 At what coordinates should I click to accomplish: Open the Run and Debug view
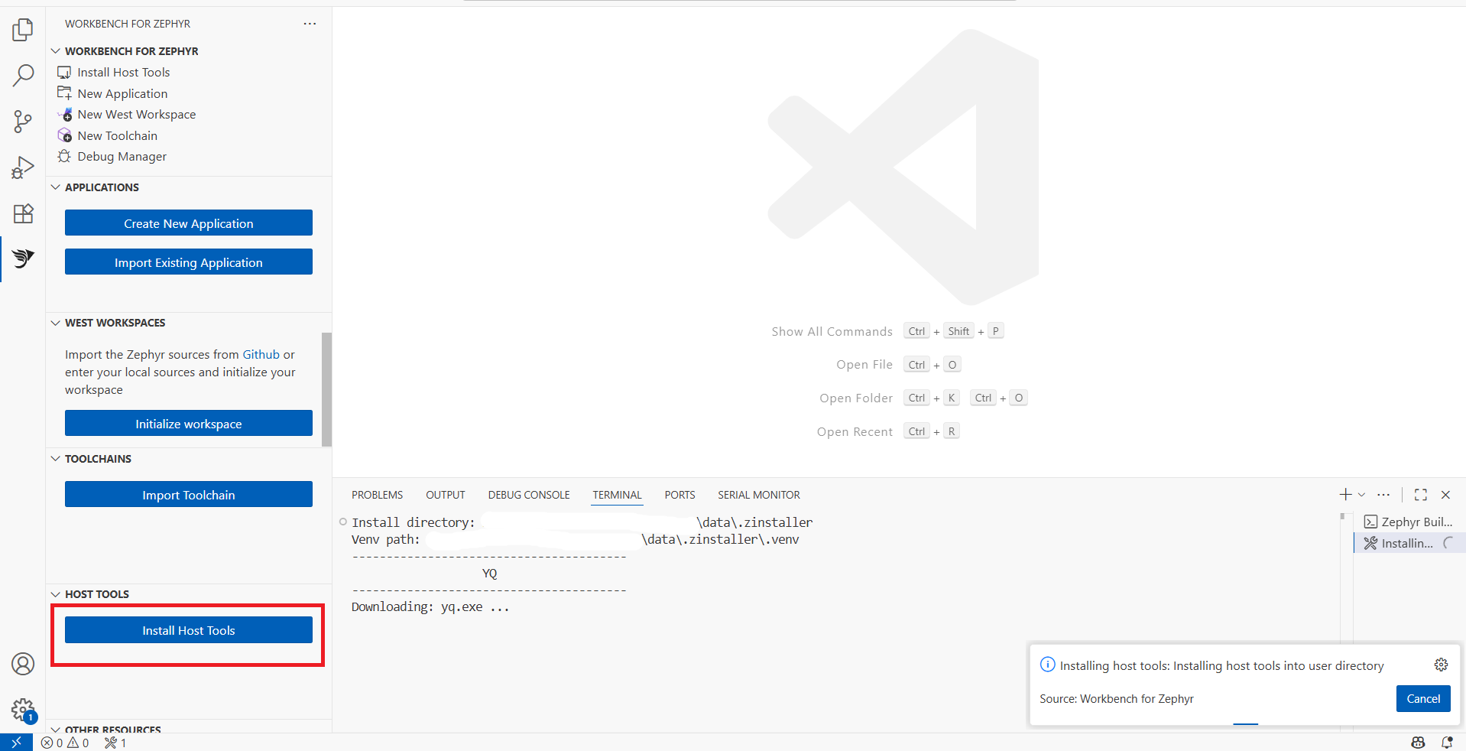coord(22,167)
